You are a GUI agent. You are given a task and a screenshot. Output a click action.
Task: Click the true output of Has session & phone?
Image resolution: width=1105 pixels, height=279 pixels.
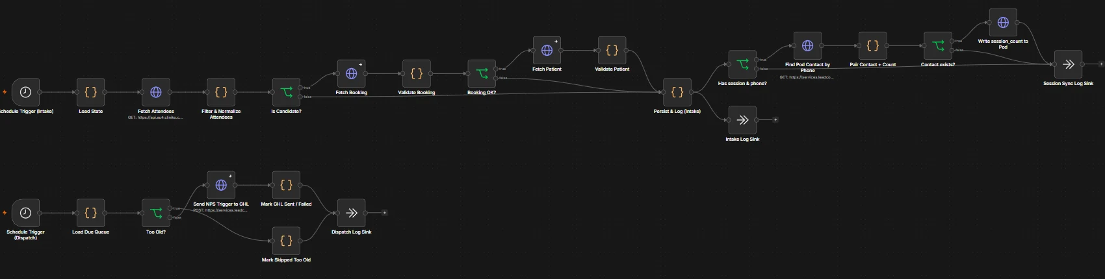pyautogui.click(x=757, y=60)
